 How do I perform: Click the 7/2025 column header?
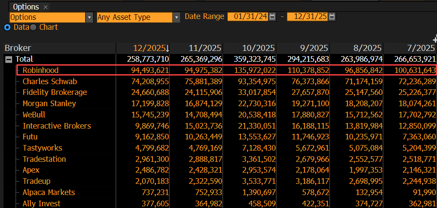pyautogui.click(x=410, y=48)
